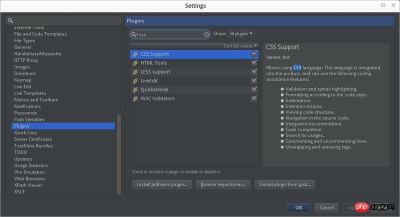Click Install JetBrains plugin button
Viewport: 400px width, 217px height.
point(162,184)
